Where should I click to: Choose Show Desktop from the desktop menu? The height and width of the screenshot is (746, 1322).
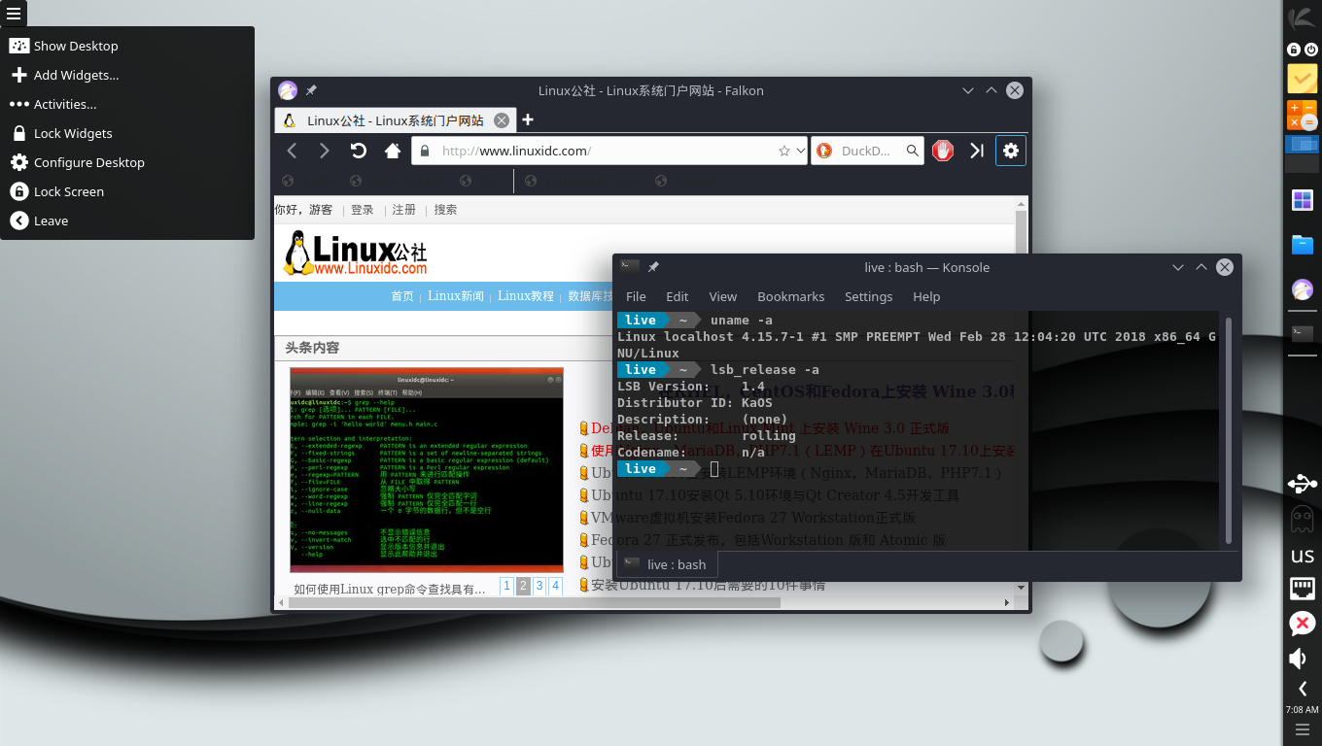[x=127, y=46]
